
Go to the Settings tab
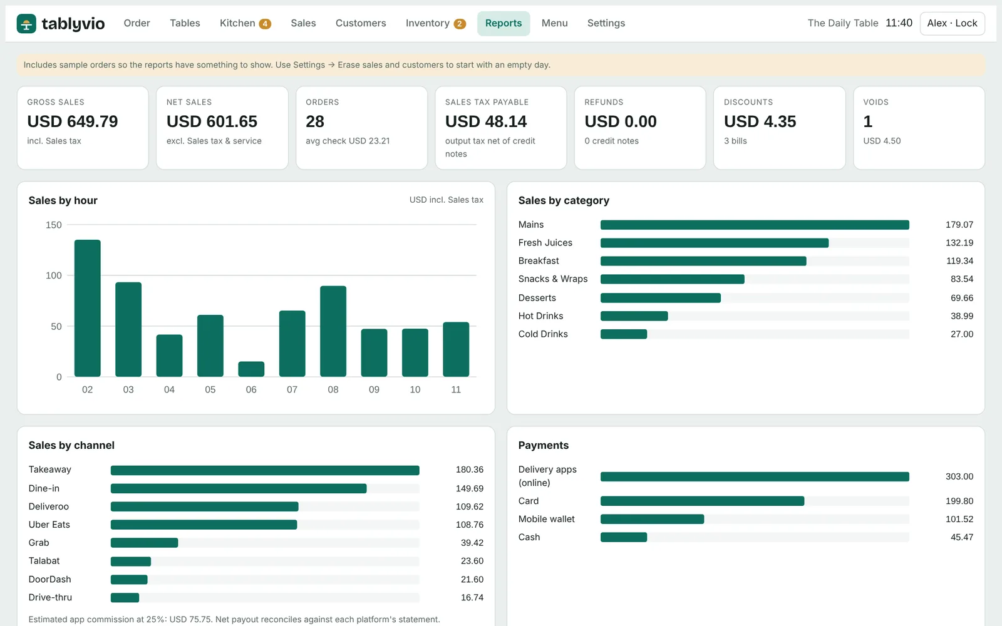606,23
